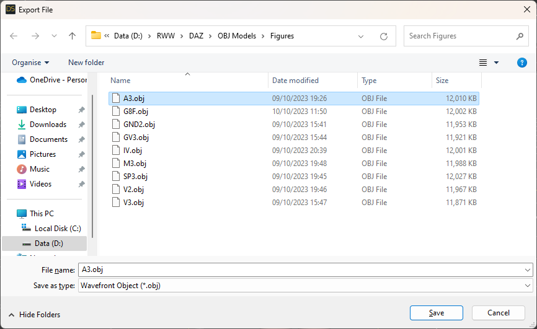Viewport: 537px width, 329px height.
Task: Open the help question mark icon
Action: pyautogui.click(x=522, y=63)
